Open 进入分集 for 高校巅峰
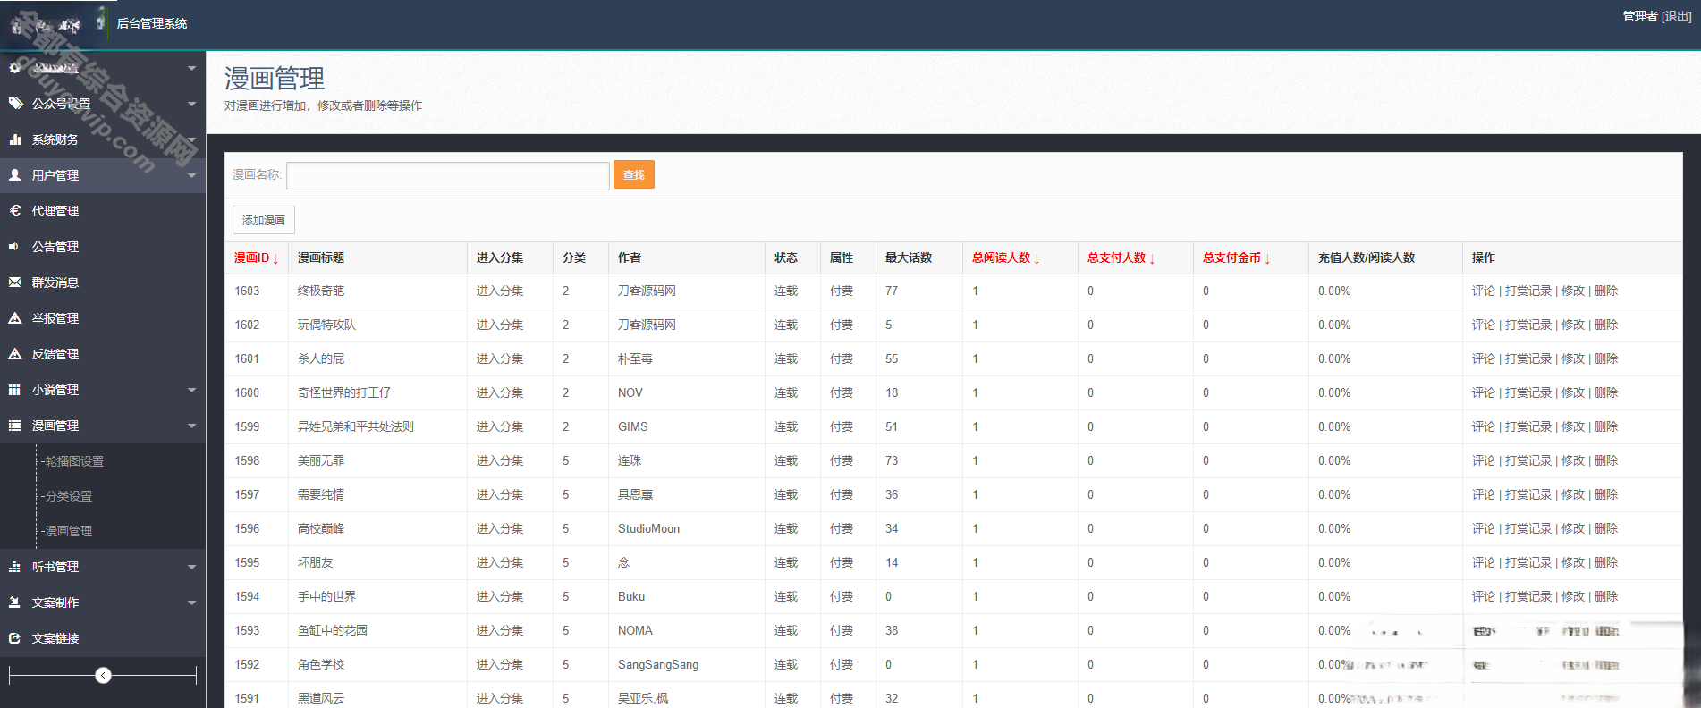The image size is (1701, 708). pyautogui.click(x=500, y=528)
